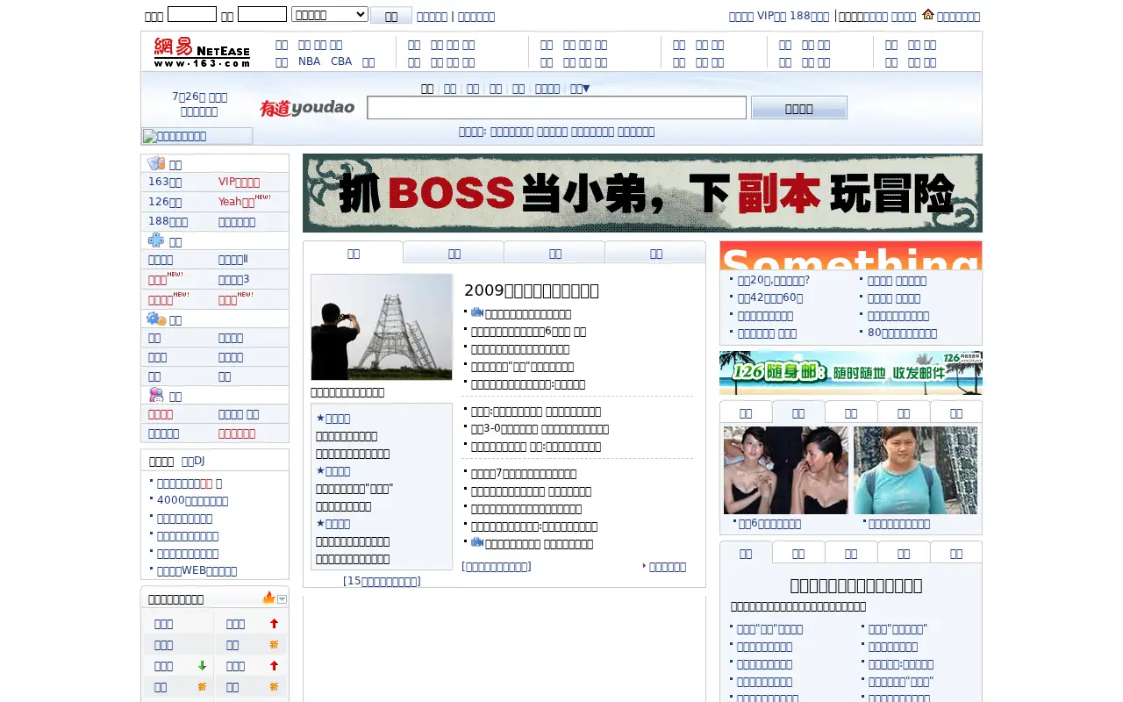Open the 163 mailbox link in the sidebar
The image size is (1123, 702).
[165, 182]
